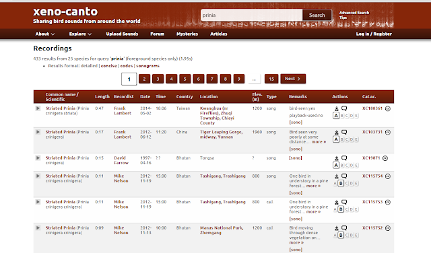The height and width of the screenshot is (253, 431).
Task: Click Creative Commons license icon beside XC103731
Action: click(x=388, y=132)
